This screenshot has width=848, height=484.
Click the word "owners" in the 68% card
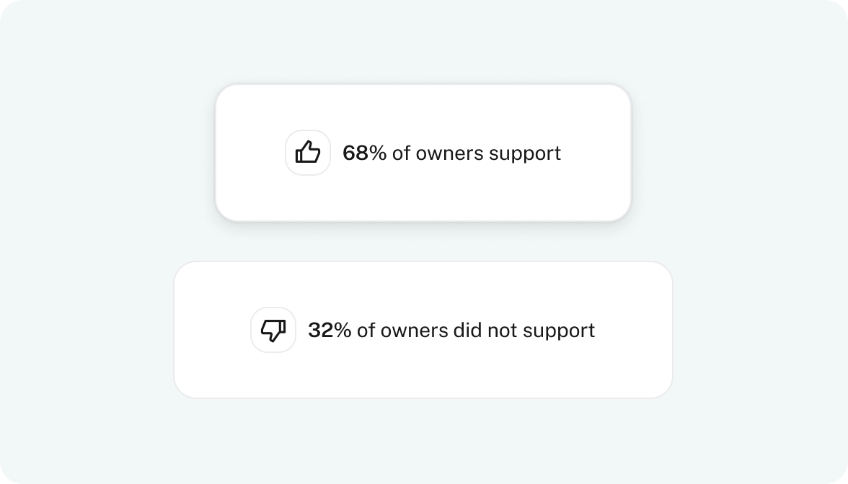[x=449, y=153]
